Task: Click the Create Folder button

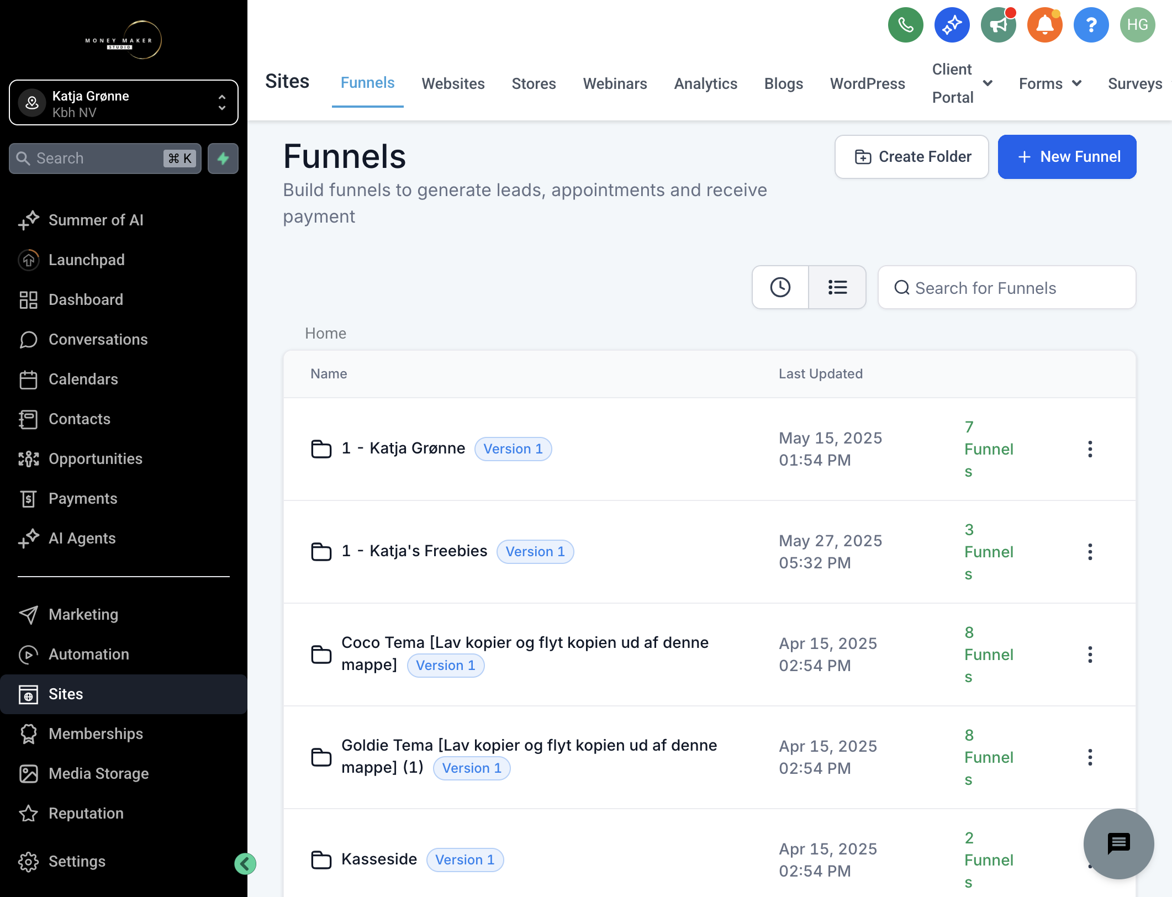Action: [x=911, y=157]
